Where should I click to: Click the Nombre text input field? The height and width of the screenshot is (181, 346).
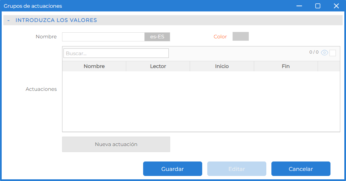[x=103, y=37]
